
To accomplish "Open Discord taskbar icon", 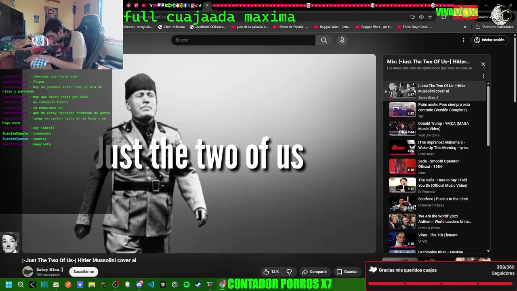I will point(139,285).
